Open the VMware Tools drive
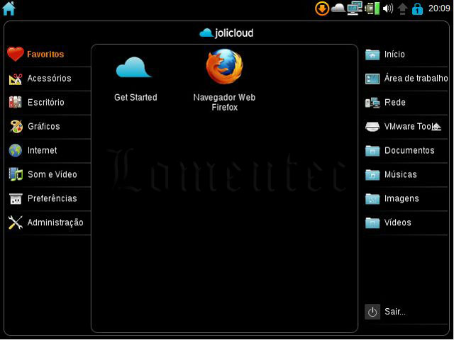Image resolution: width=454 pixels, height=340 pixels. (x=406, y=126)
